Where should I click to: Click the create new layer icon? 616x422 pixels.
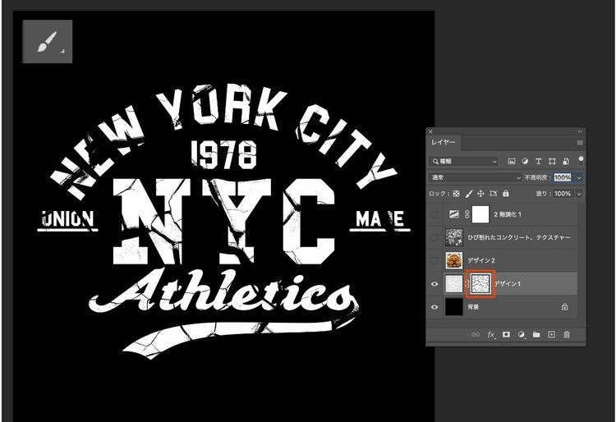click(551, 334)
